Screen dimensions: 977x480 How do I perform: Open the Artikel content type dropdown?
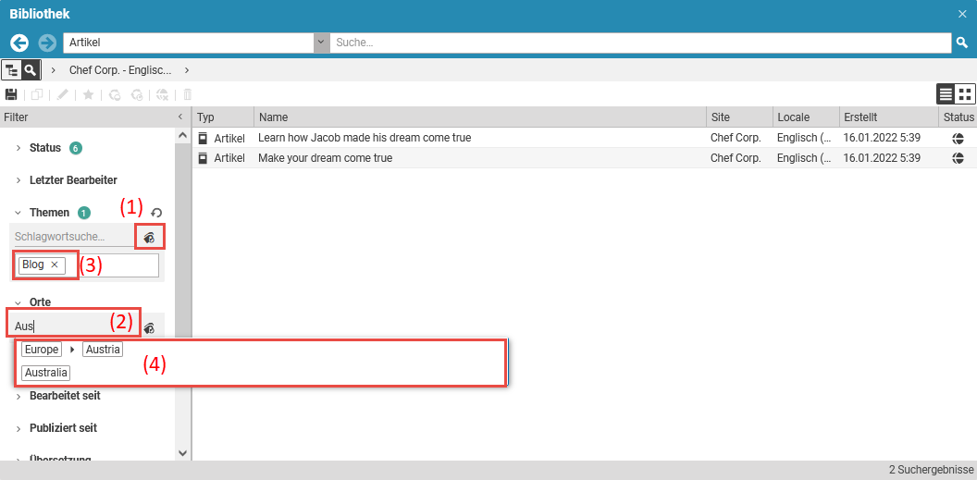click(322, 43)
